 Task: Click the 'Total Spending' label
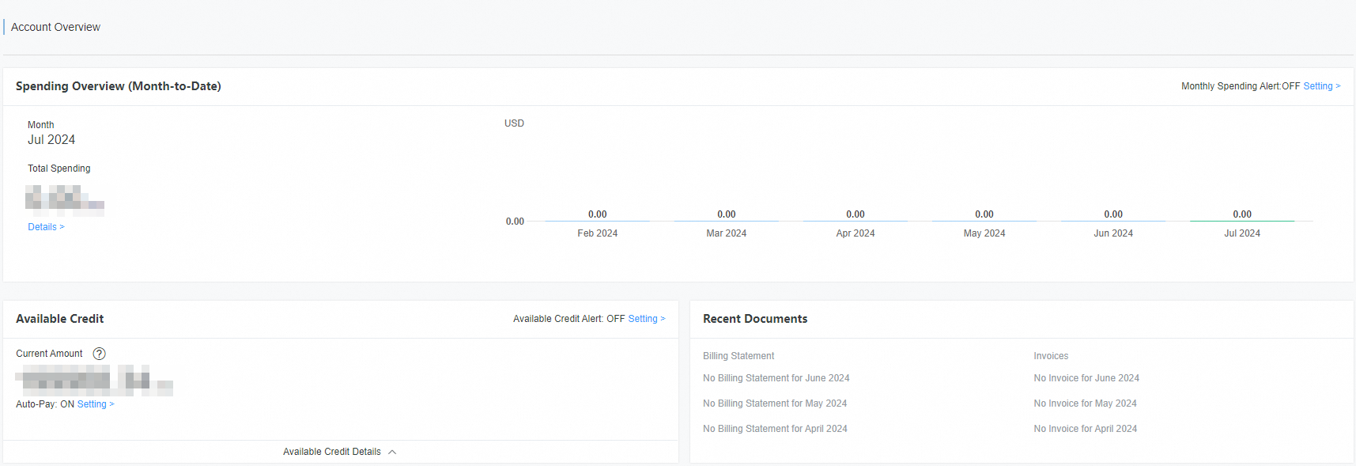59,169
